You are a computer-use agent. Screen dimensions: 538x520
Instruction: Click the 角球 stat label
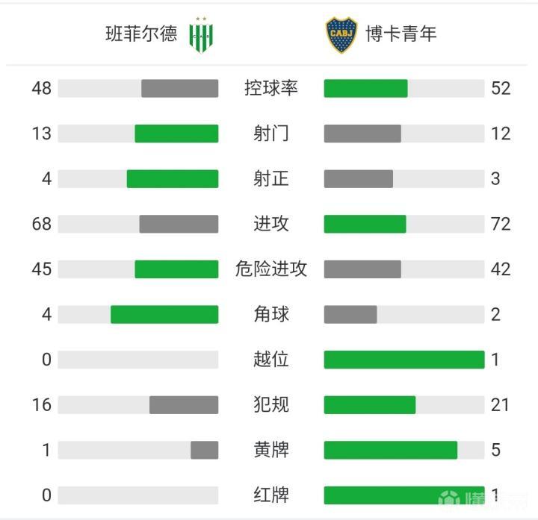(270, 315)
